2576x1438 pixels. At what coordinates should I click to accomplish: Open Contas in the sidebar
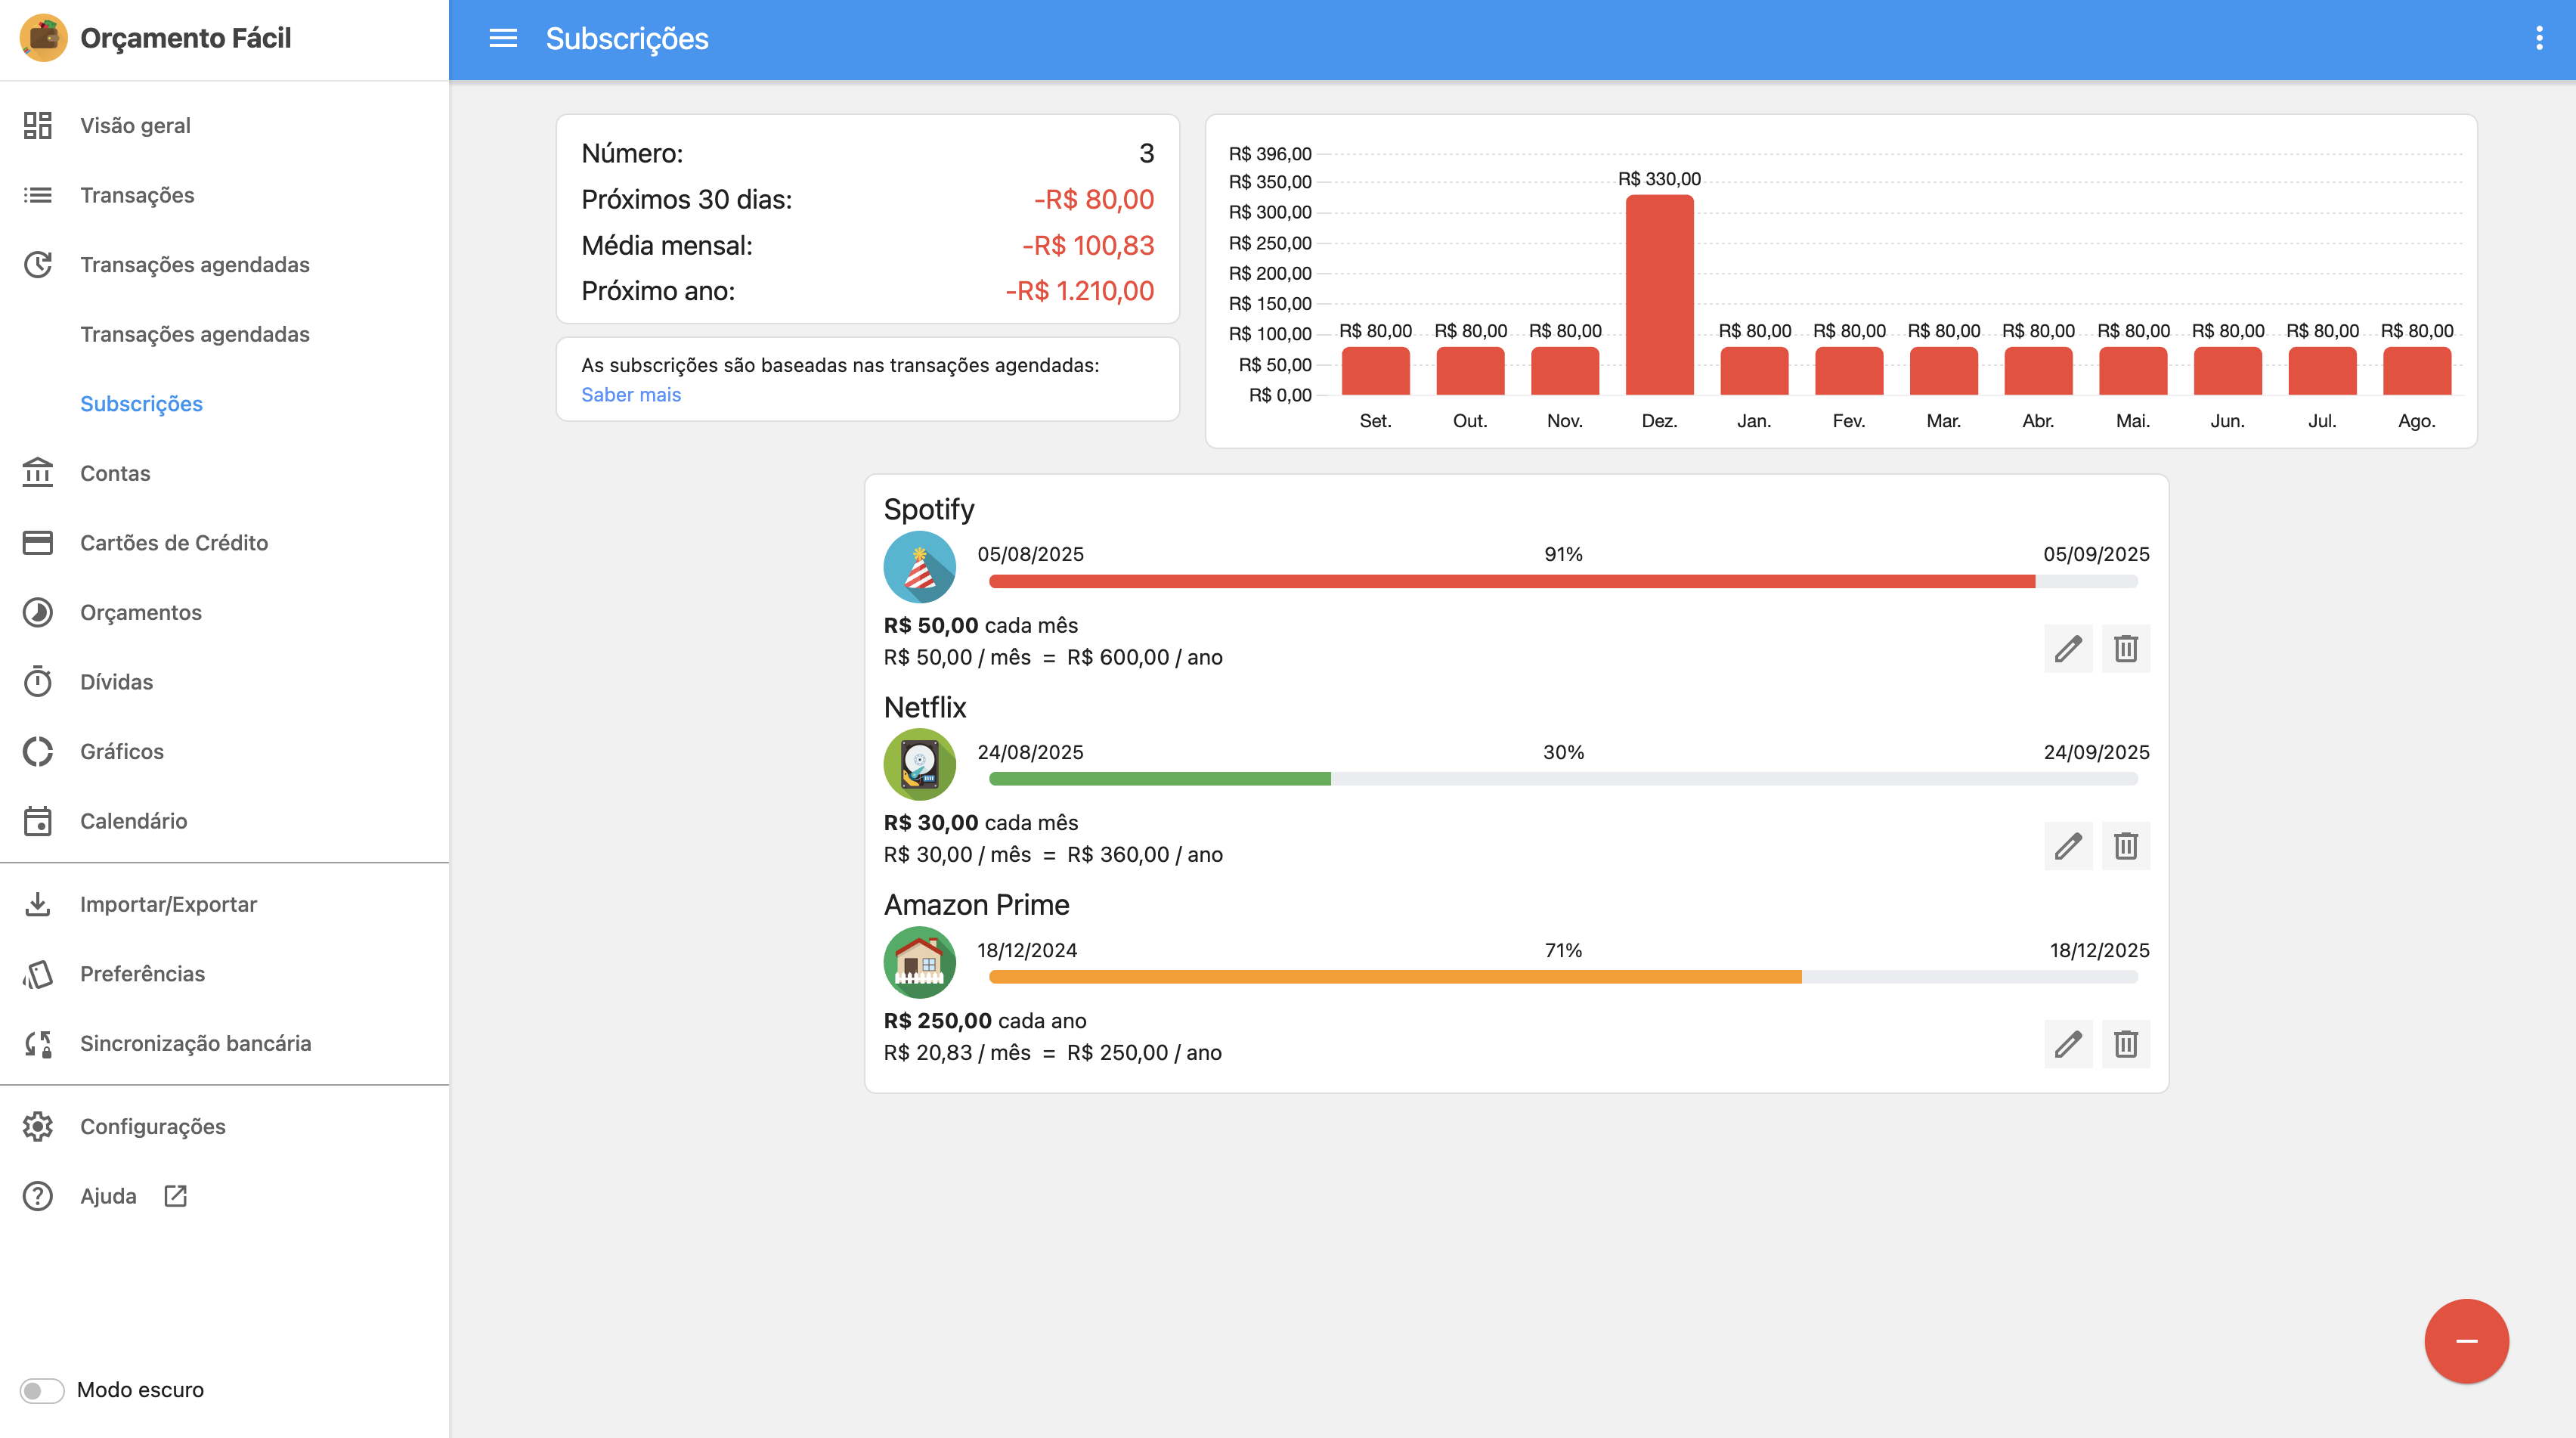(x=115, y=473)
